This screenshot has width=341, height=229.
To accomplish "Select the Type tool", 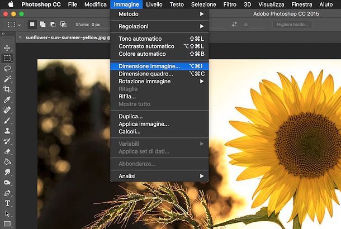I will click(x=7, y=203).
